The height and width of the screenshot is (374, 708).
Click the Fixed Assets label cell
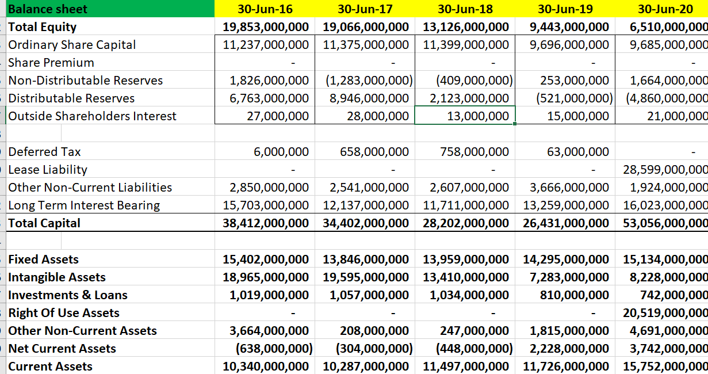[40, 259]
